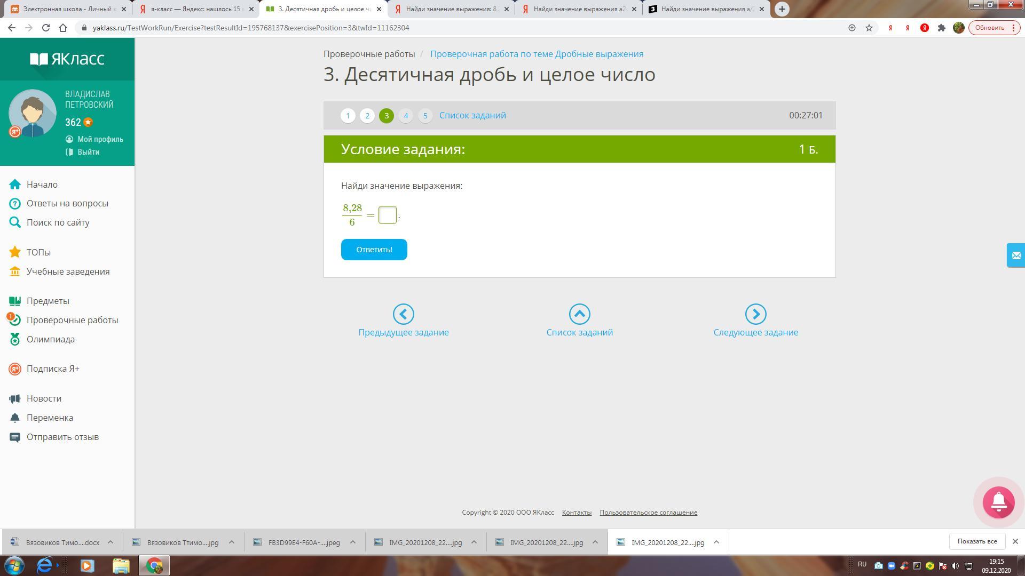Select exercise number 4 in navigation
1025x576 pixels.
pos(406,116)
